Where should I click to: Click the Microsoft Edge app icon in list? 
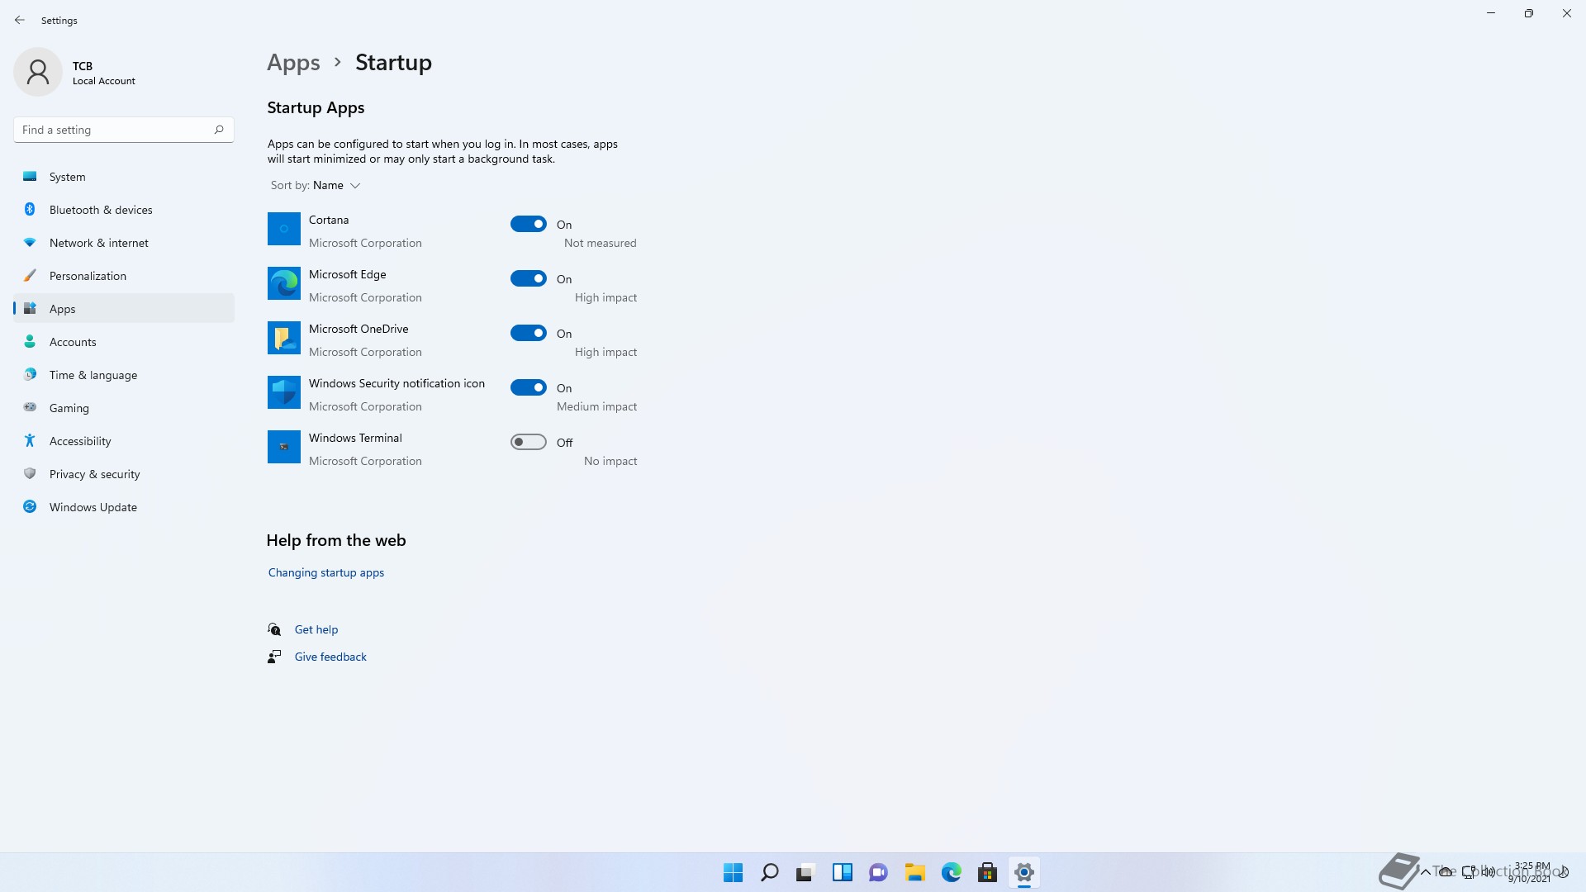(284, 283)
